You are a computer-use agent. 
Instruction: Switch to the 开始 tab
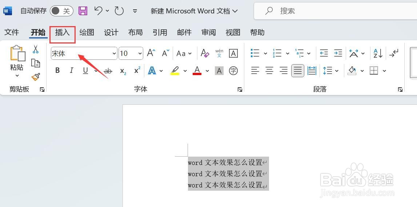(38, 32)
